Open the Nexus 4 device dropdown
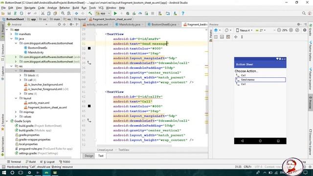Screen dimensions: 313x176 tap(245, 30)
